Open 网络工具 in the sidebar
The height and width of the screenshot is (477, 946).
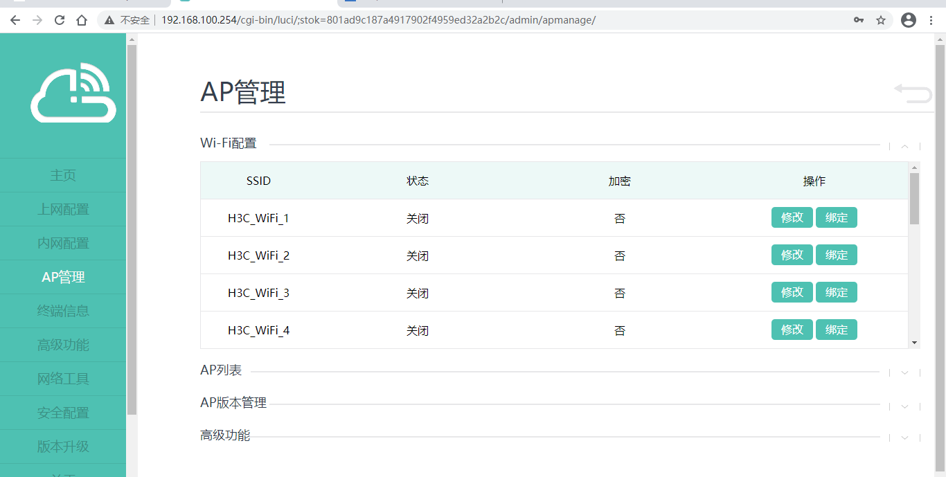(x=63, y=379)
